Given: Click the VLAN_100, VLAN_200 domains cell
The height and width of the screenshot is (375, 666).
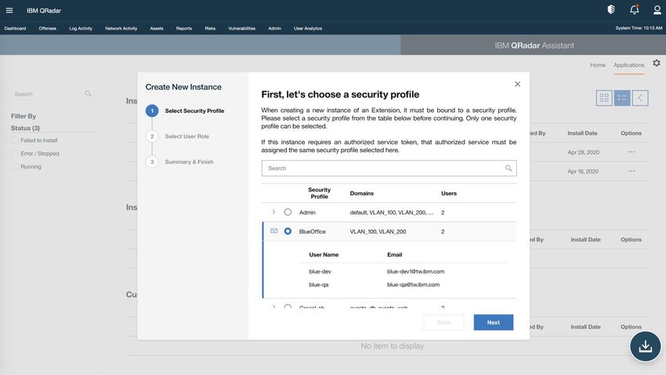Looking at the screenshot, I should (x=378, y=231).
